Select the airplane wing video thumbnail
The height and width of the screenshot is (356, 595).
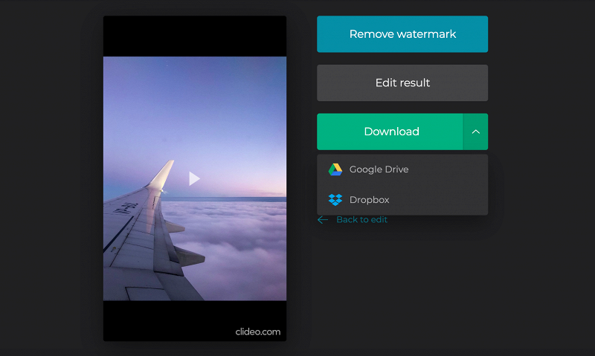coord(195,178)
